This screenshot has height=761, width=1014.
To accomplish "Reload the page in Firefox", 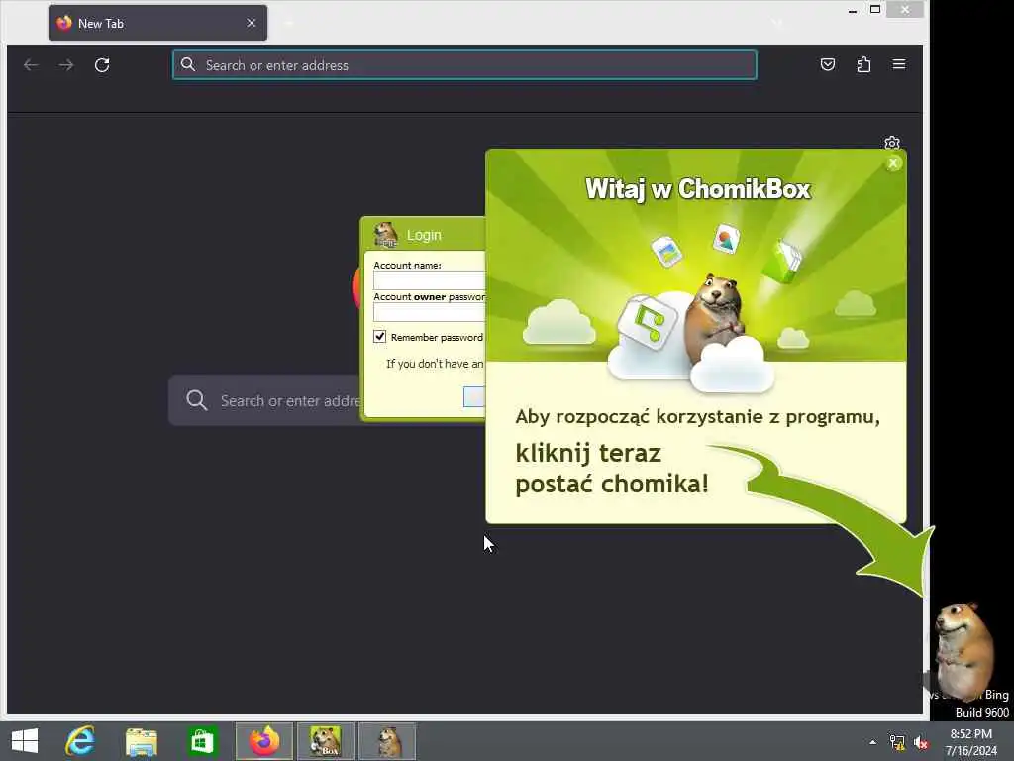I will [x=102, y=65].
